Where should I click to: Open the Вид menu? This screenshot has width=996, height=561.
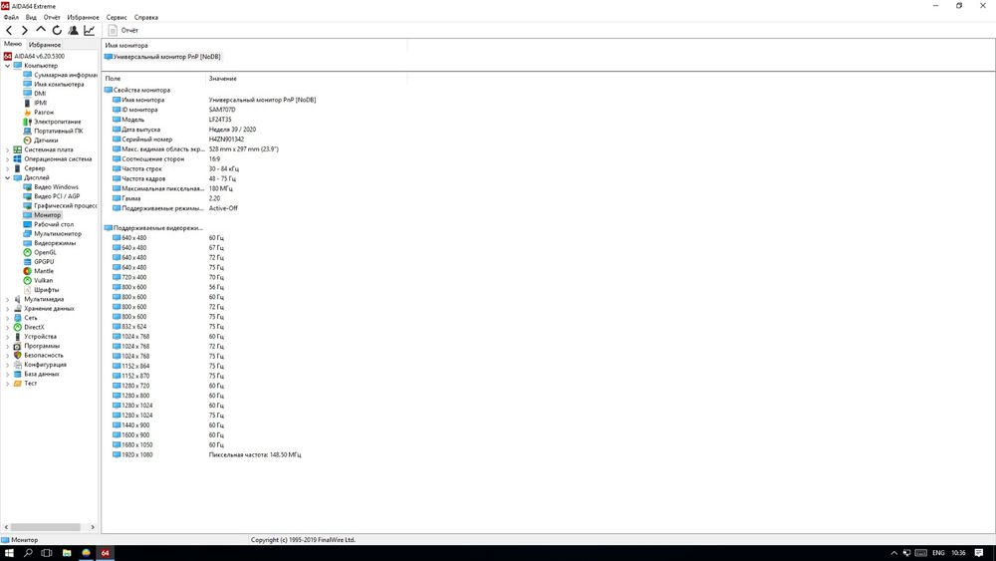[x=31, y=17]
